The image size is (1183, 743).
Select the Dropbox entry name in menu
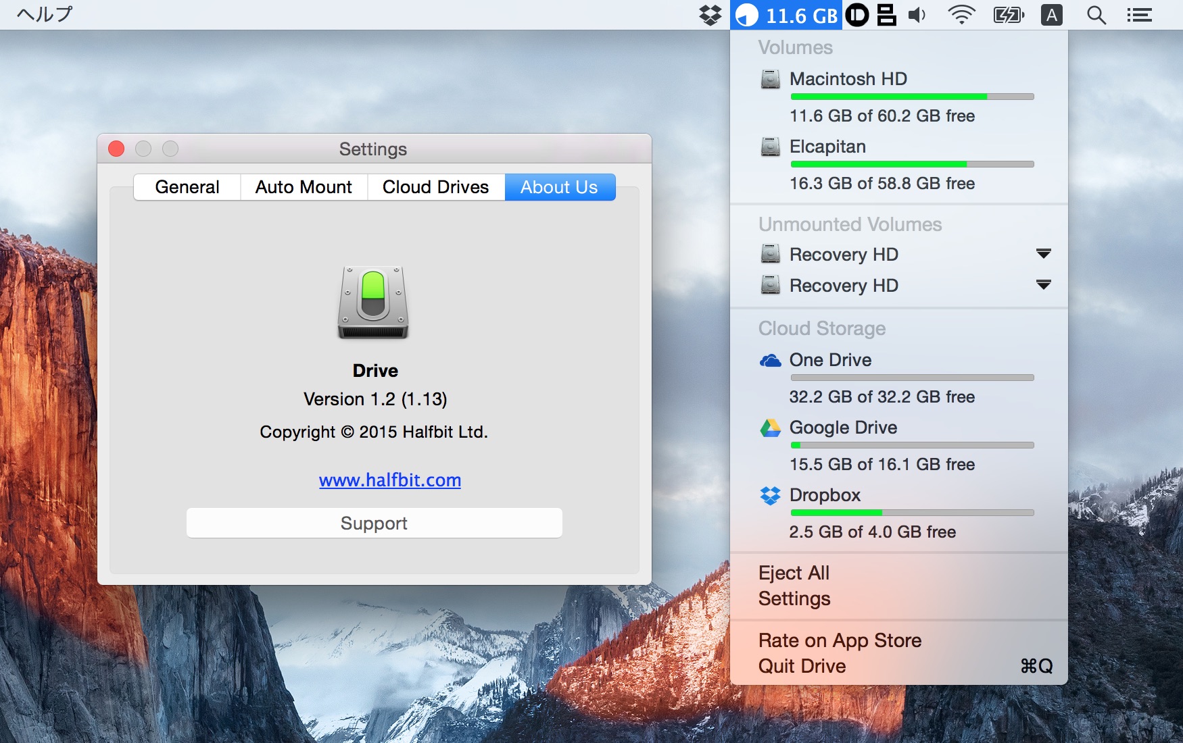[825, 495]
